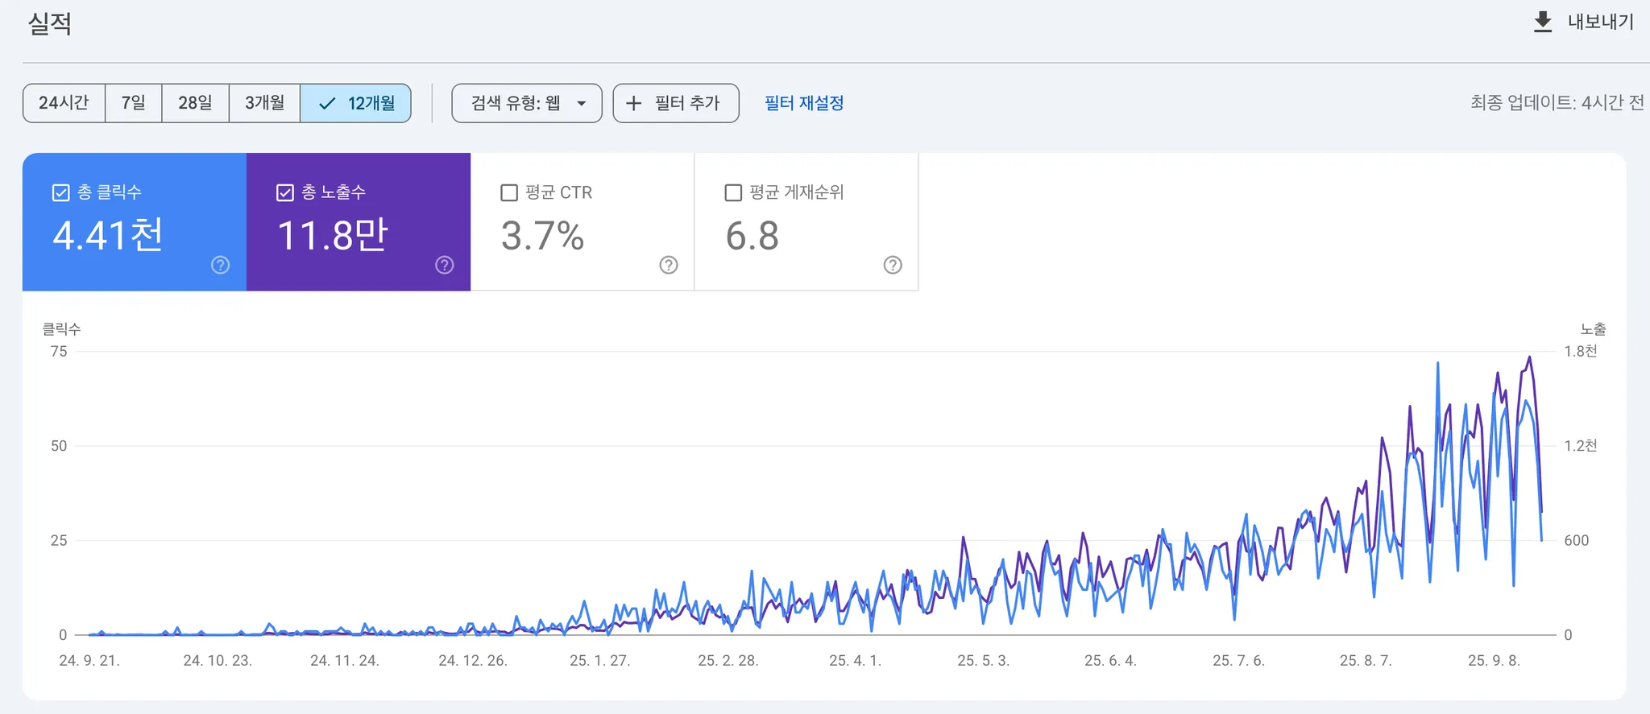
Task: Enable the 평균 CTR checkbox
Action: 509,192
